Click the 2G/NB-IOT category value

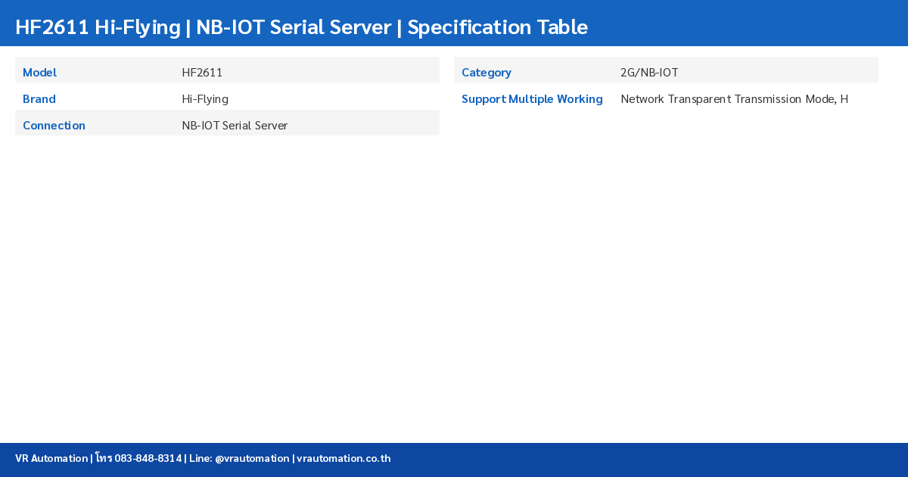click(x=649, y=73)
